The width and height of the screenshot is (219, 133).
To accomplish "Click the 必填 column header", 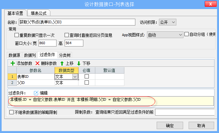I will 87,70.
